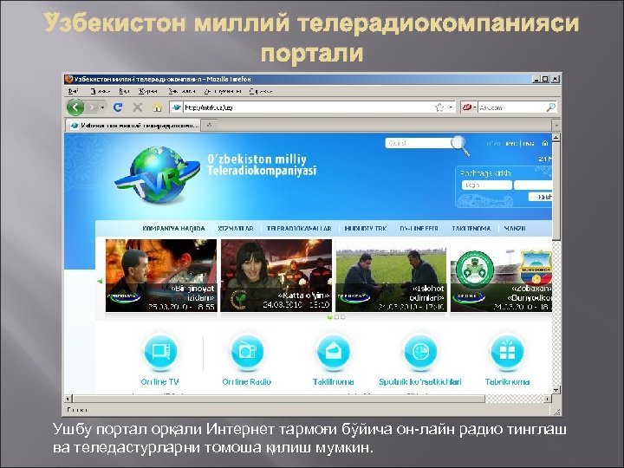The image size is (624, 468).
Task: Open the football clubs match thumbnail
Action: point(502,276)
